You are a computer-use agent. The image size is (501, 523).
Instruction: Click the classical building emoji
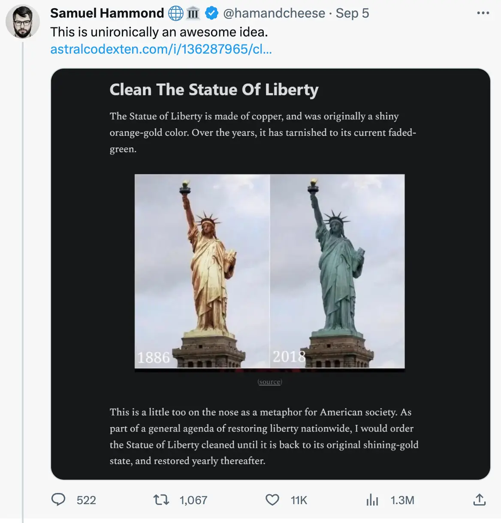point(193,13)
